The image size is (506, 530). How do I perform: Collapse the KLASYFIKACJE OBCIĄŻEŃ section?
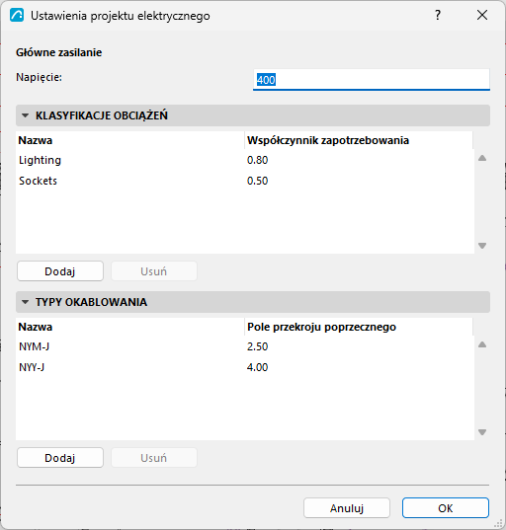[25, 115]
